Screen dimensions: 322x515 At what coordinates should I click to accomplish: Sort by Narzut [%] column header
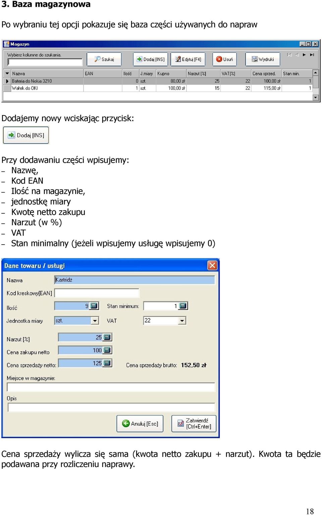pos(203,73)
